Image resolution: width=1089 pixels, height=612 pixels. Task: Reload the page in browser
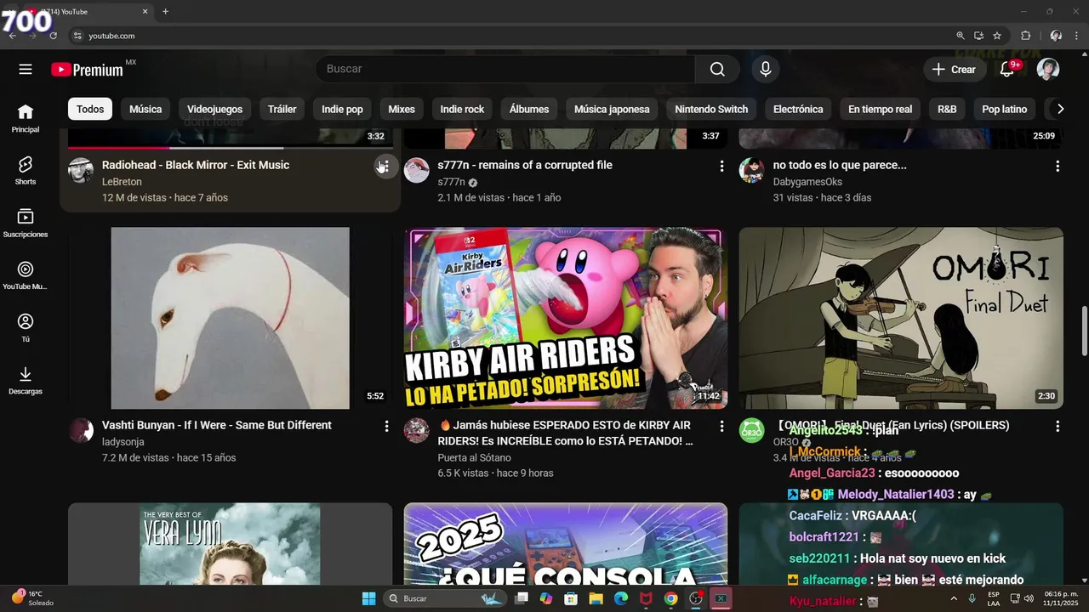(x=53, y=36)
